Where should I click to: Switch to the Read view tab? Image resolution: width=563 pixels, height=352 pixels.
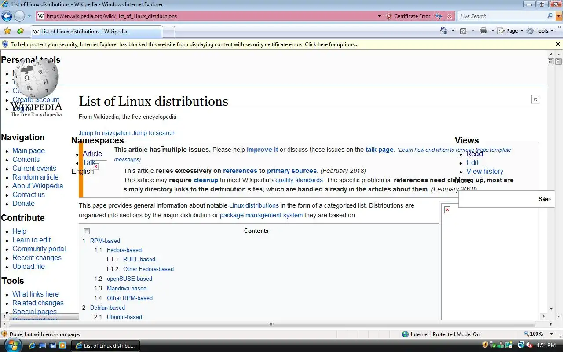coord(475,154)
